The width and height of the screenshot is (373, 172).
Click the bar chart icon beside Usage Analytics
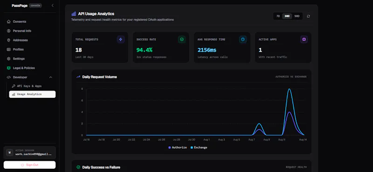click(14, 95)
